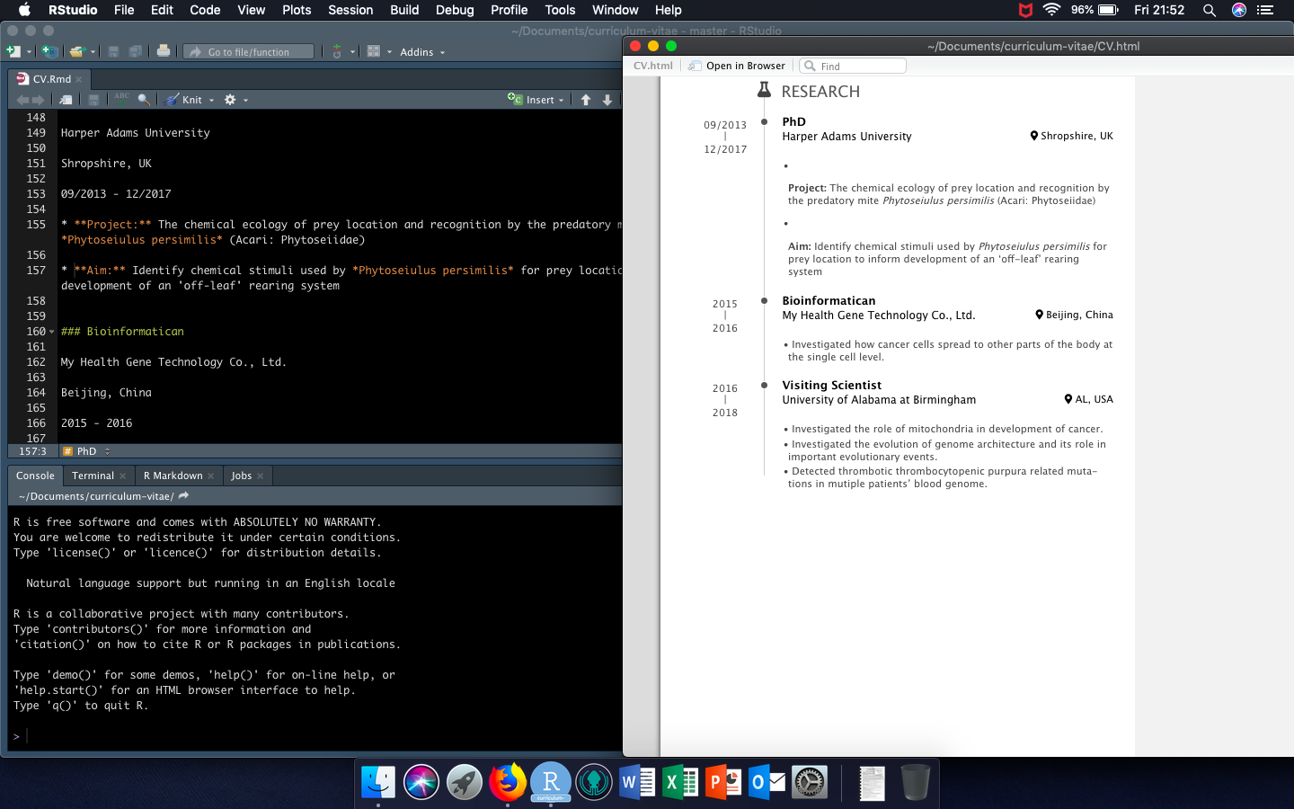This screenshot has height=809, width=1294.
Task: Click the Save current document icon in main toolbar
Action: (x=113, y=51)
